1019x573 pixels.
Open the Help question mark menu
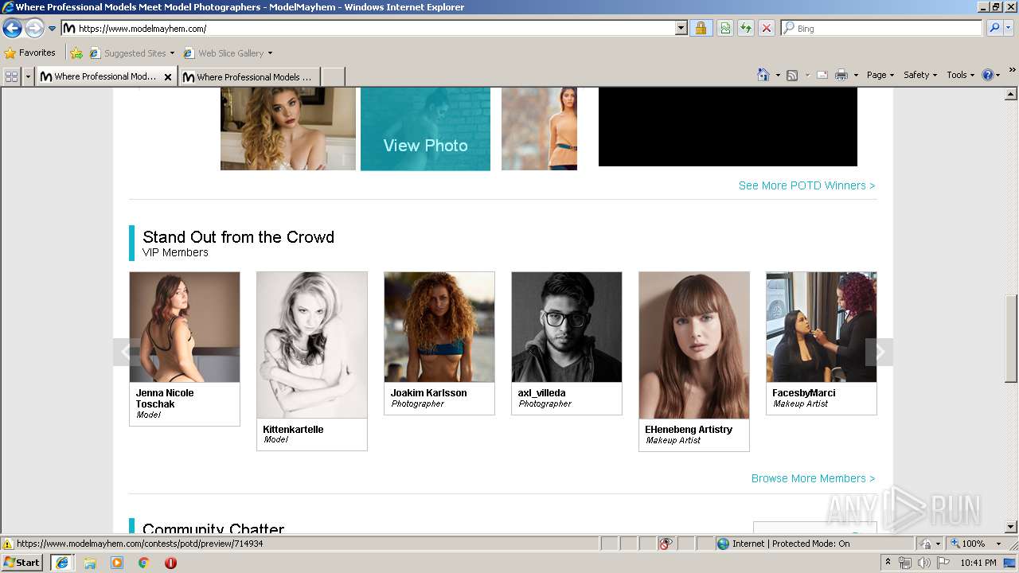tap(990, 75)
